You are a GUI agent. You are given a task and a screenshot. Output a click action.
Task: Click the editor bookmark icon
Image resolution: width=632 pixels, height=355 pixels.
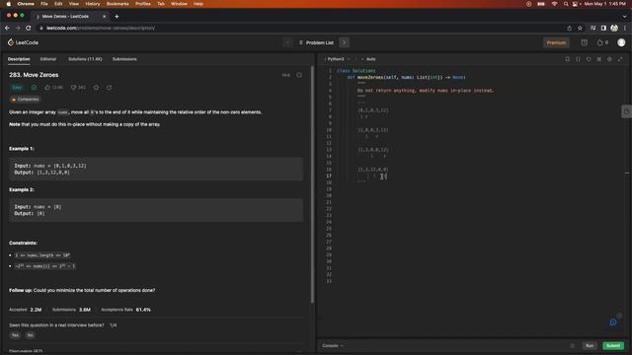[x=567, y=59]
